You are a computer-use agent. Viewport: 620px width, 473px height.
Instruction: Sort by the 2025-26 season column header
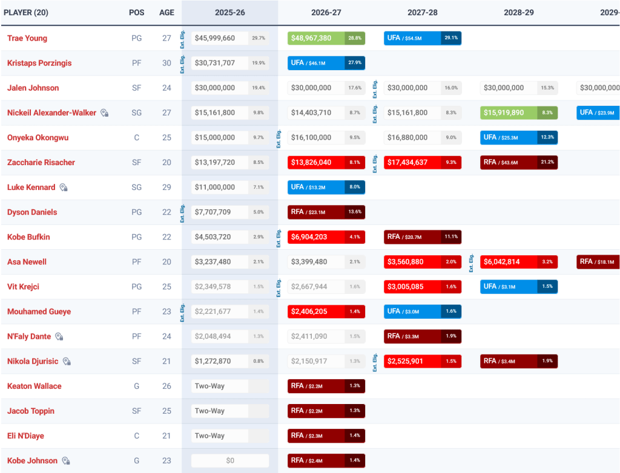[229, 12]
